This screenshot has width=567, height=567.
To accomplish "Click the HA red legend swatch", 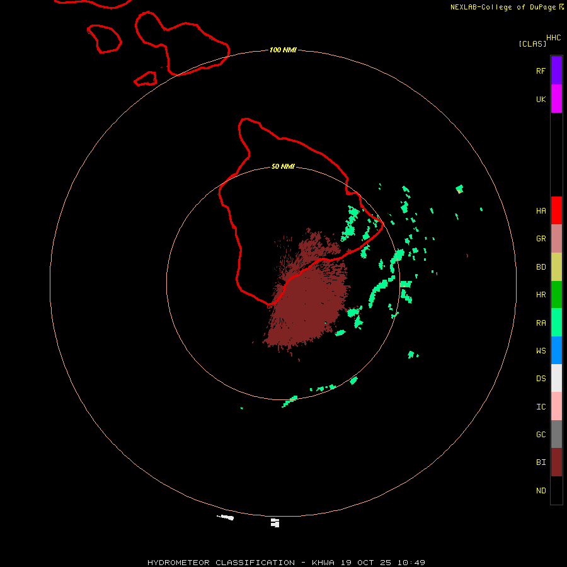I will point(556,210).
